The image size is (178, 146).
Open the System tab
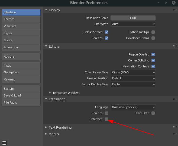(x=21, y=89)
